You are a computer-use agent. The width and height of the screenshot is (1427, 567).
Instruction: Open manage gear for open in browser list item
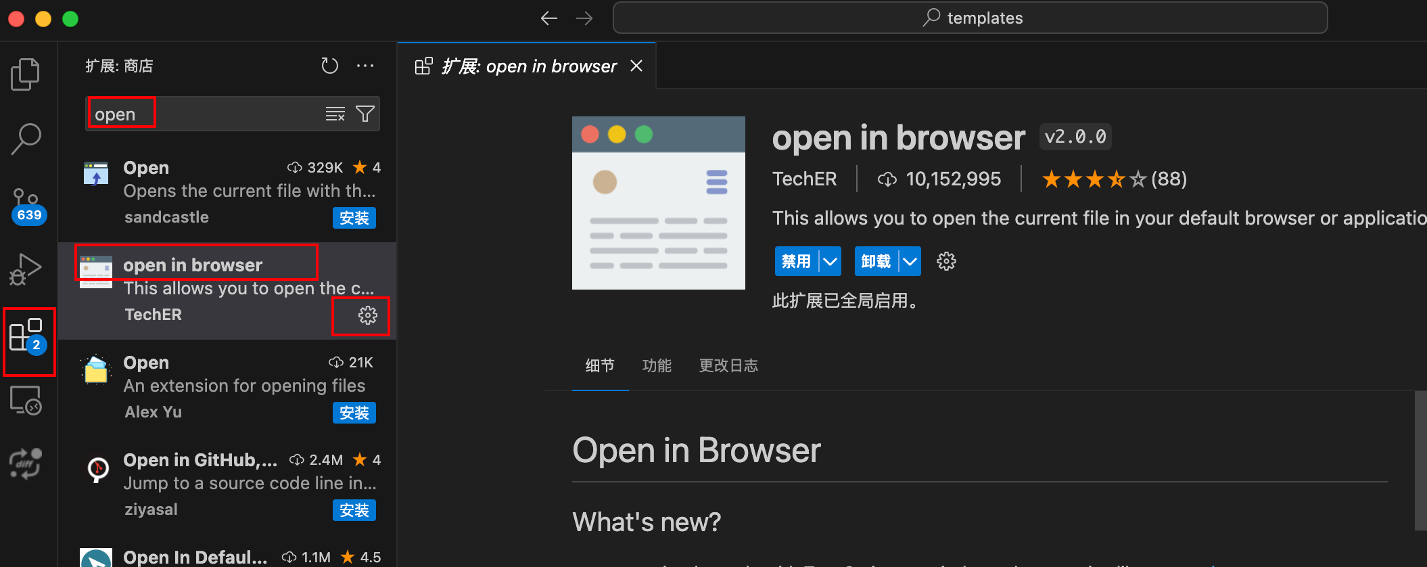[367, 315]
